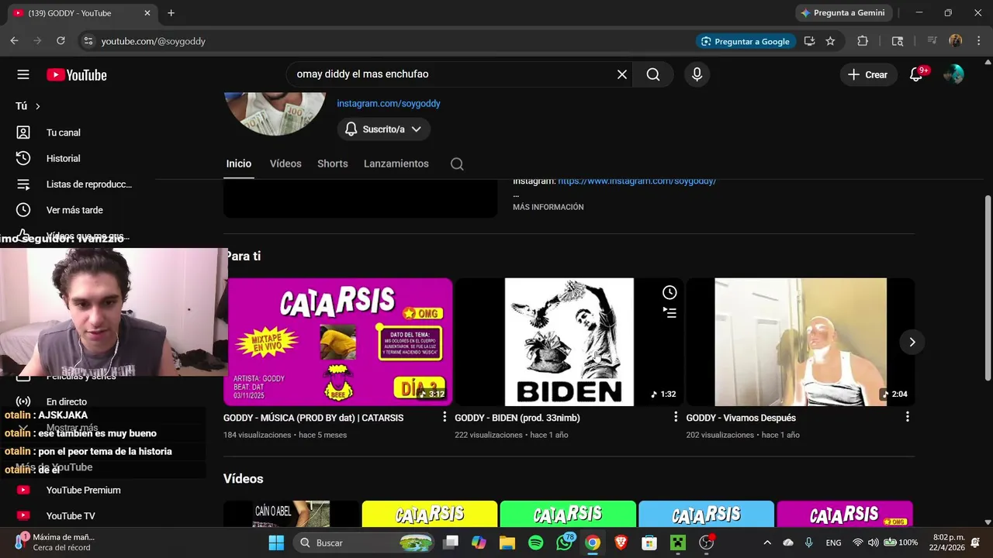Open Windows Start menu
This screenshot has height=558, width=993.
pos(276,542)
